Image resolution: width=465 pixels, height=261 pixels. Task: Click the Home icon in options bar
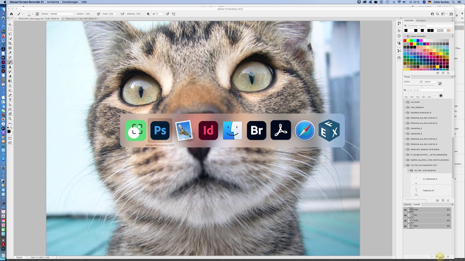[x=11, y=14]
